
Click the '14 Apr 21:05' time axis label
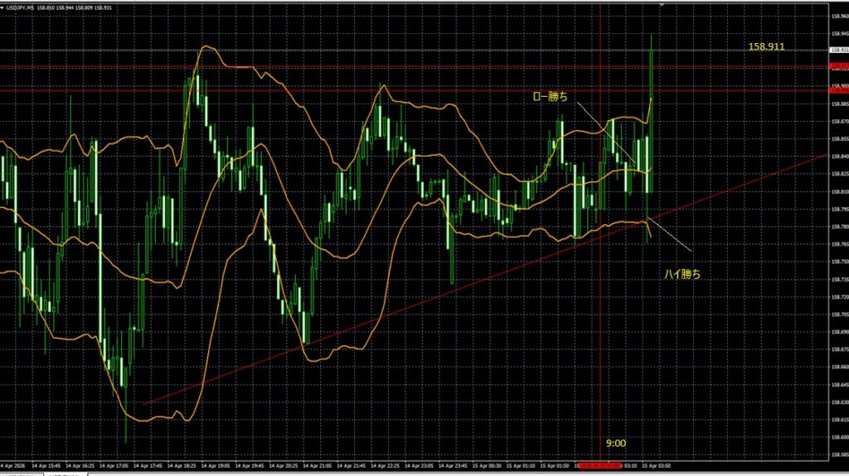coord(318,465)
